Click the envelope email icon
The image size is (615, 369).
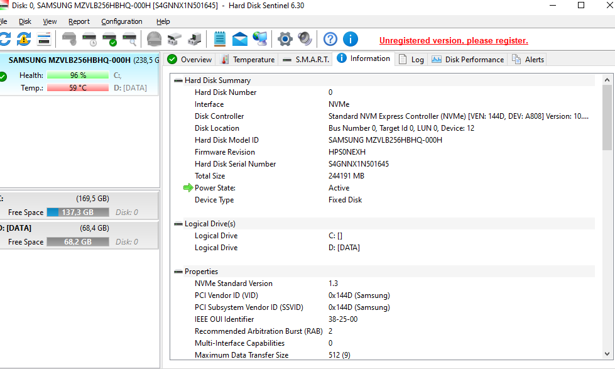click(240, 39)
